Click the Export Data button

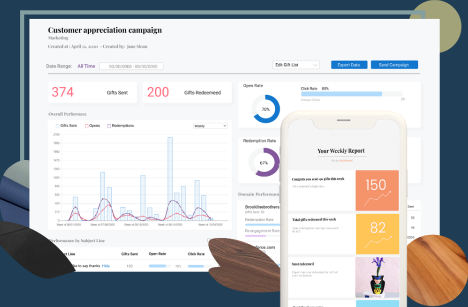click(349, 65)
